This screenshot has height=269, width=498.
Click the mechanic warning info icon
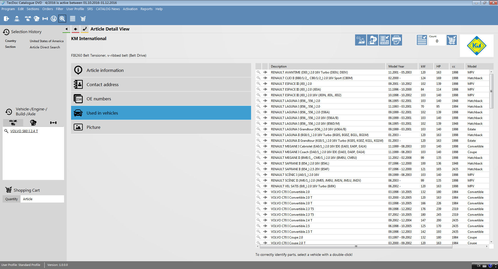click(372, 40)
